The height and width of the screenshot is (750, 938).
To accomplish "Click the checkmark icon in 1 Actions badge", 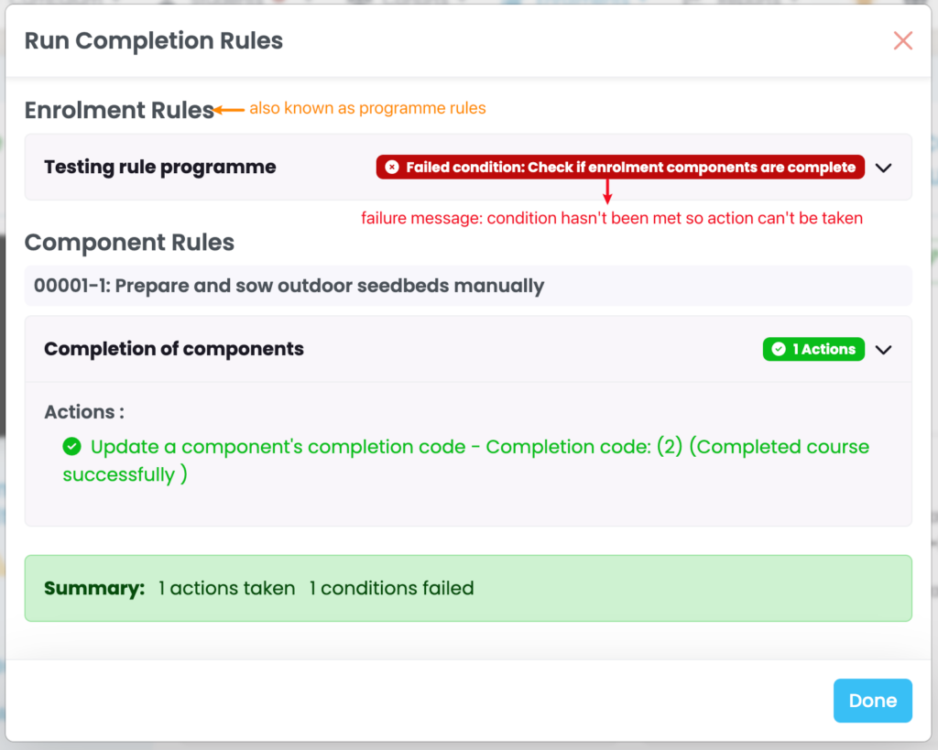I will click(x=779, y=349).
